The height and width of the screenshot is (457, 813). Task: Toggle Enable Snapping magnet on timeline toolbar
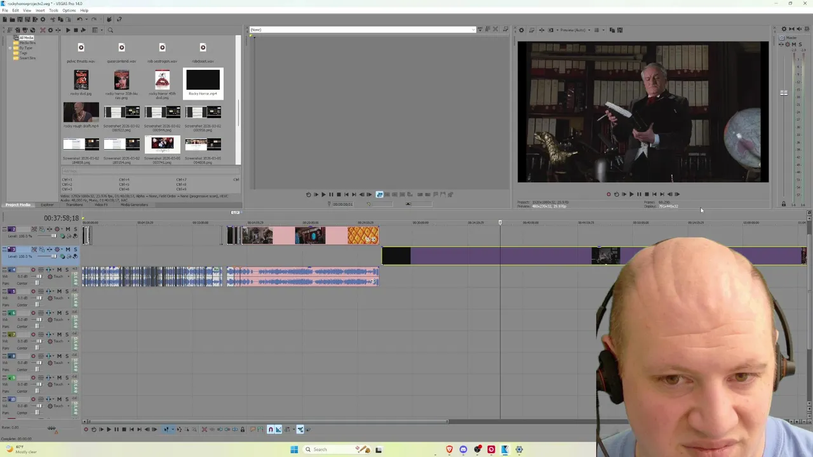(x=271, y=430)
